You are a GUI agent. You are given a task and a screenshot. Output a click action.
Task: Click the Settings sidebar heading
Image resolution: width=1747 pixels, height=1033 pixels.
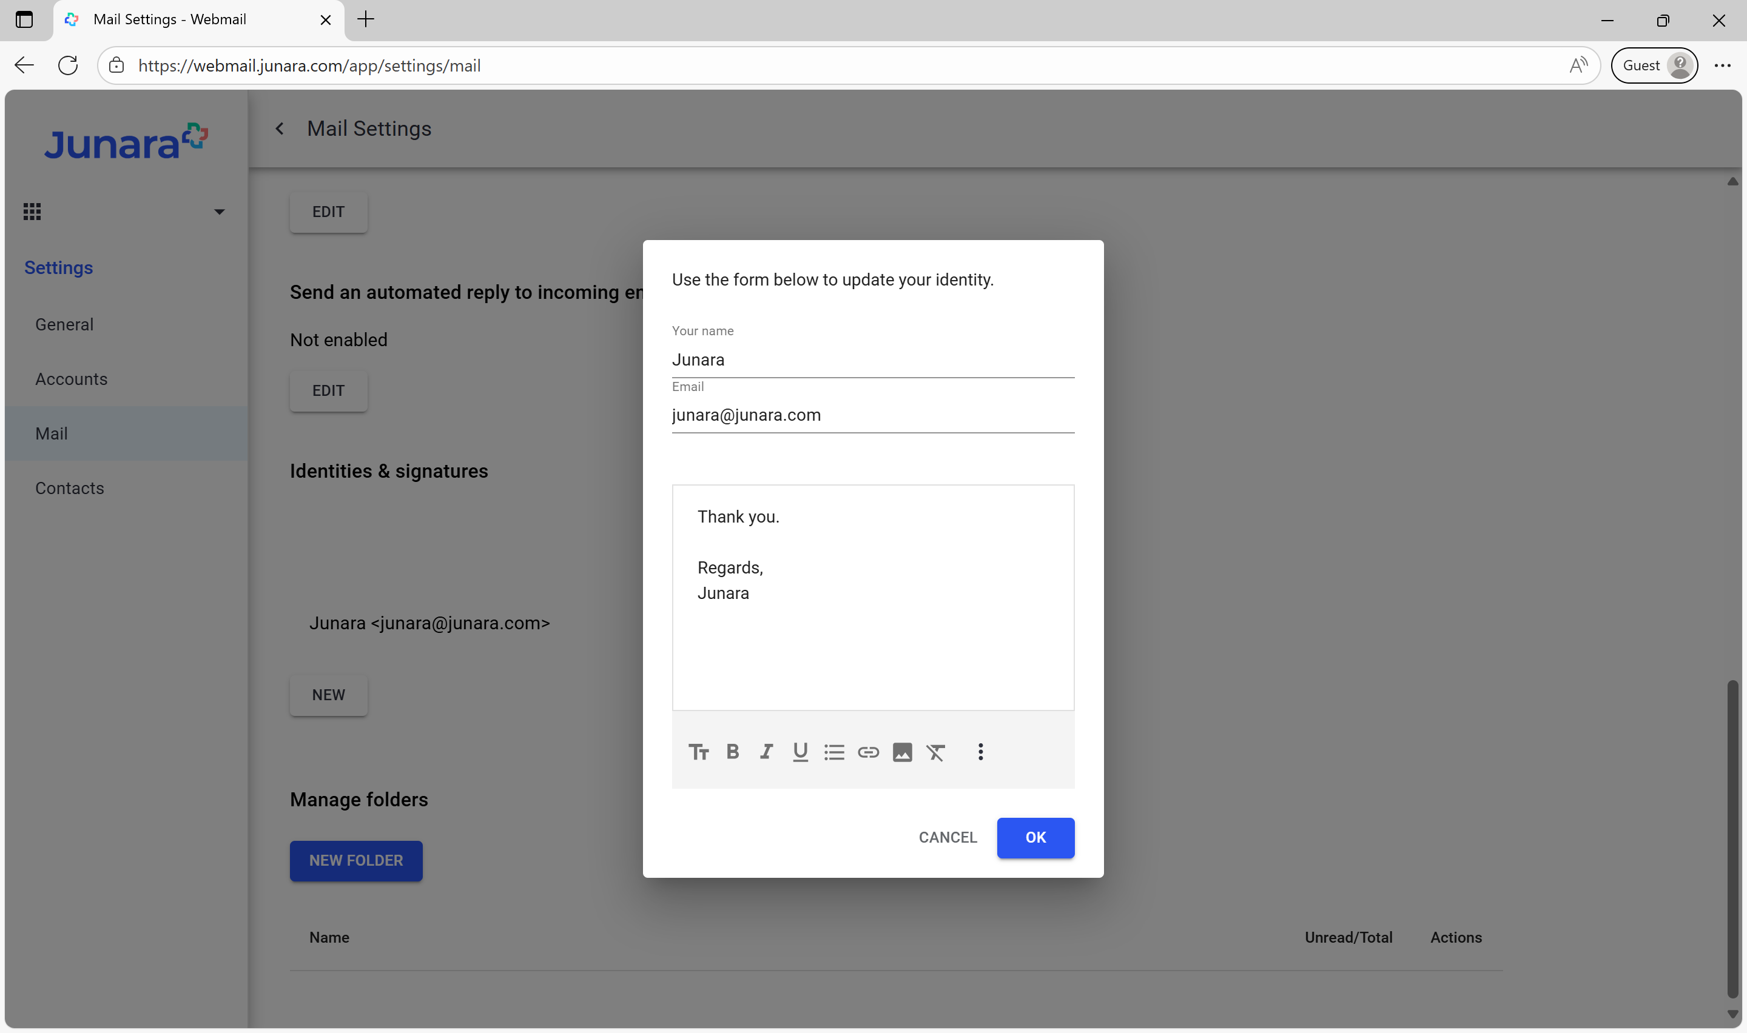58,268
